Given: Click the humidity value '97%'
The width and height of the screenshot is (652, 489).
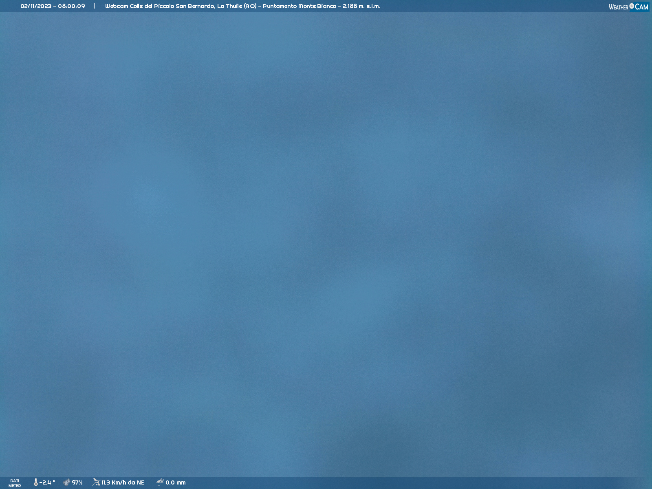Looking at the screenshot, I should click(77, 482).
